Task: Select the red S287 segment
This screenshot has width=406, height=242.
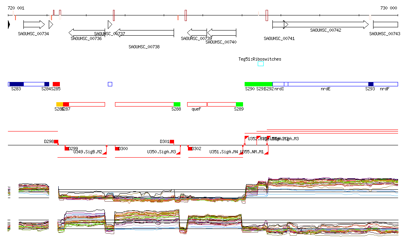Action: pos(66,104)
